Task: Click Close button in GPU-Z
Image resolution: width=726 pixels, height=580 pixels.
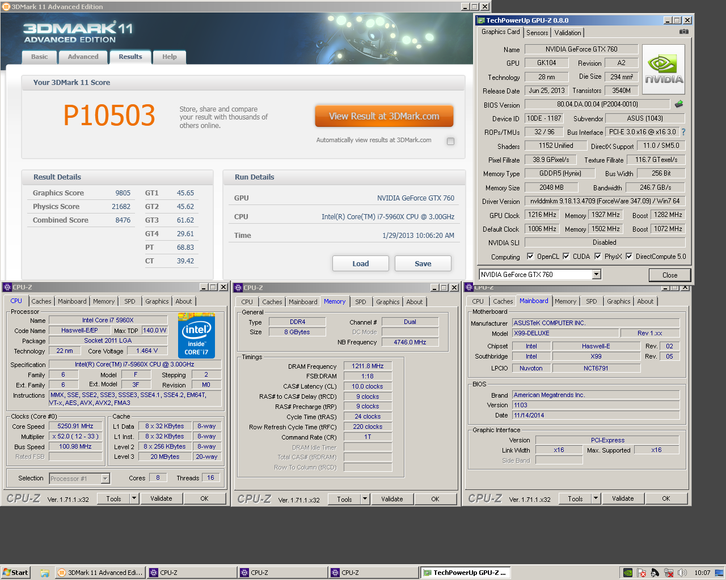Action: click(670, 275)
